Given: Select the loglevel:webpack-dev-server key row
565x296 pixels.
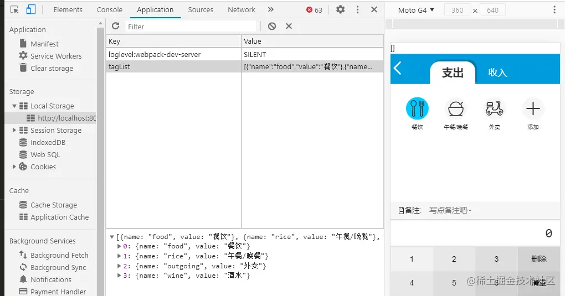Looking at the screenshot, I should (173, 54).
